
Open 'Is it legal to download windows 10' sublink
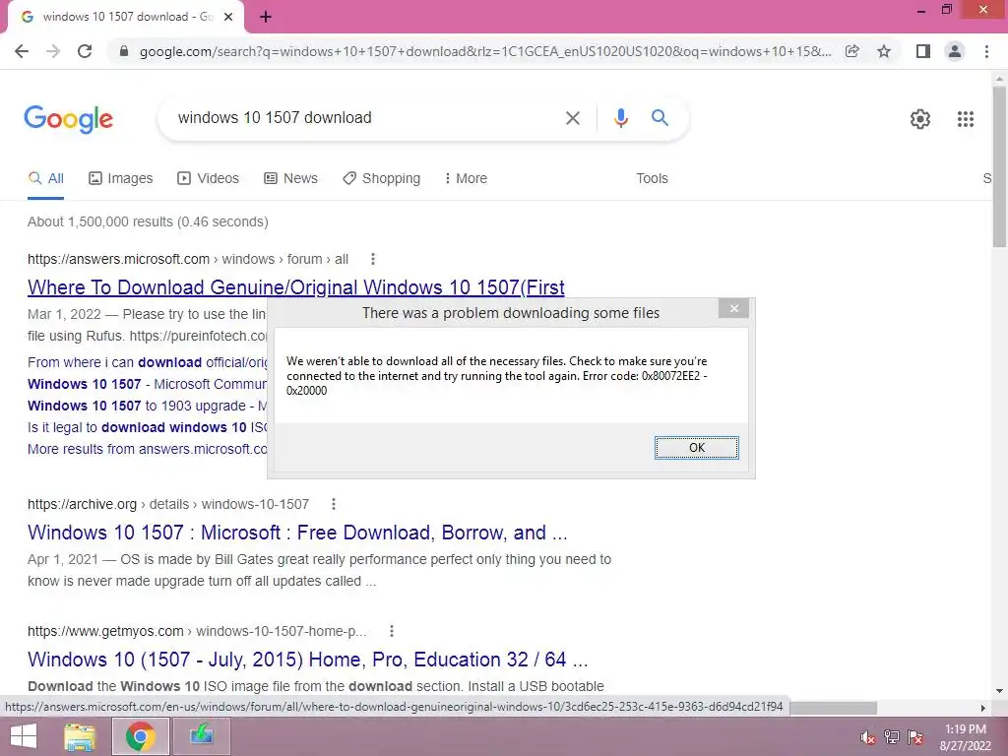click(x=148, y=427)
